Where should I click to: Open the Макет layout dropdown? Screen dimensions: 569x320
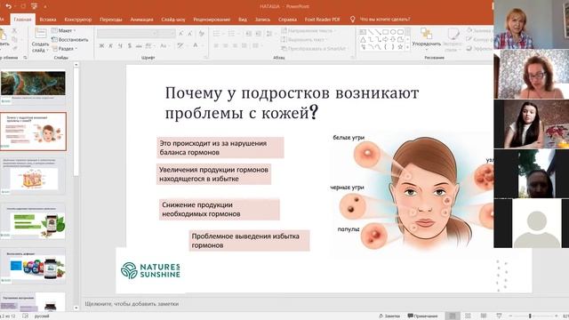[x=64, y=31]
